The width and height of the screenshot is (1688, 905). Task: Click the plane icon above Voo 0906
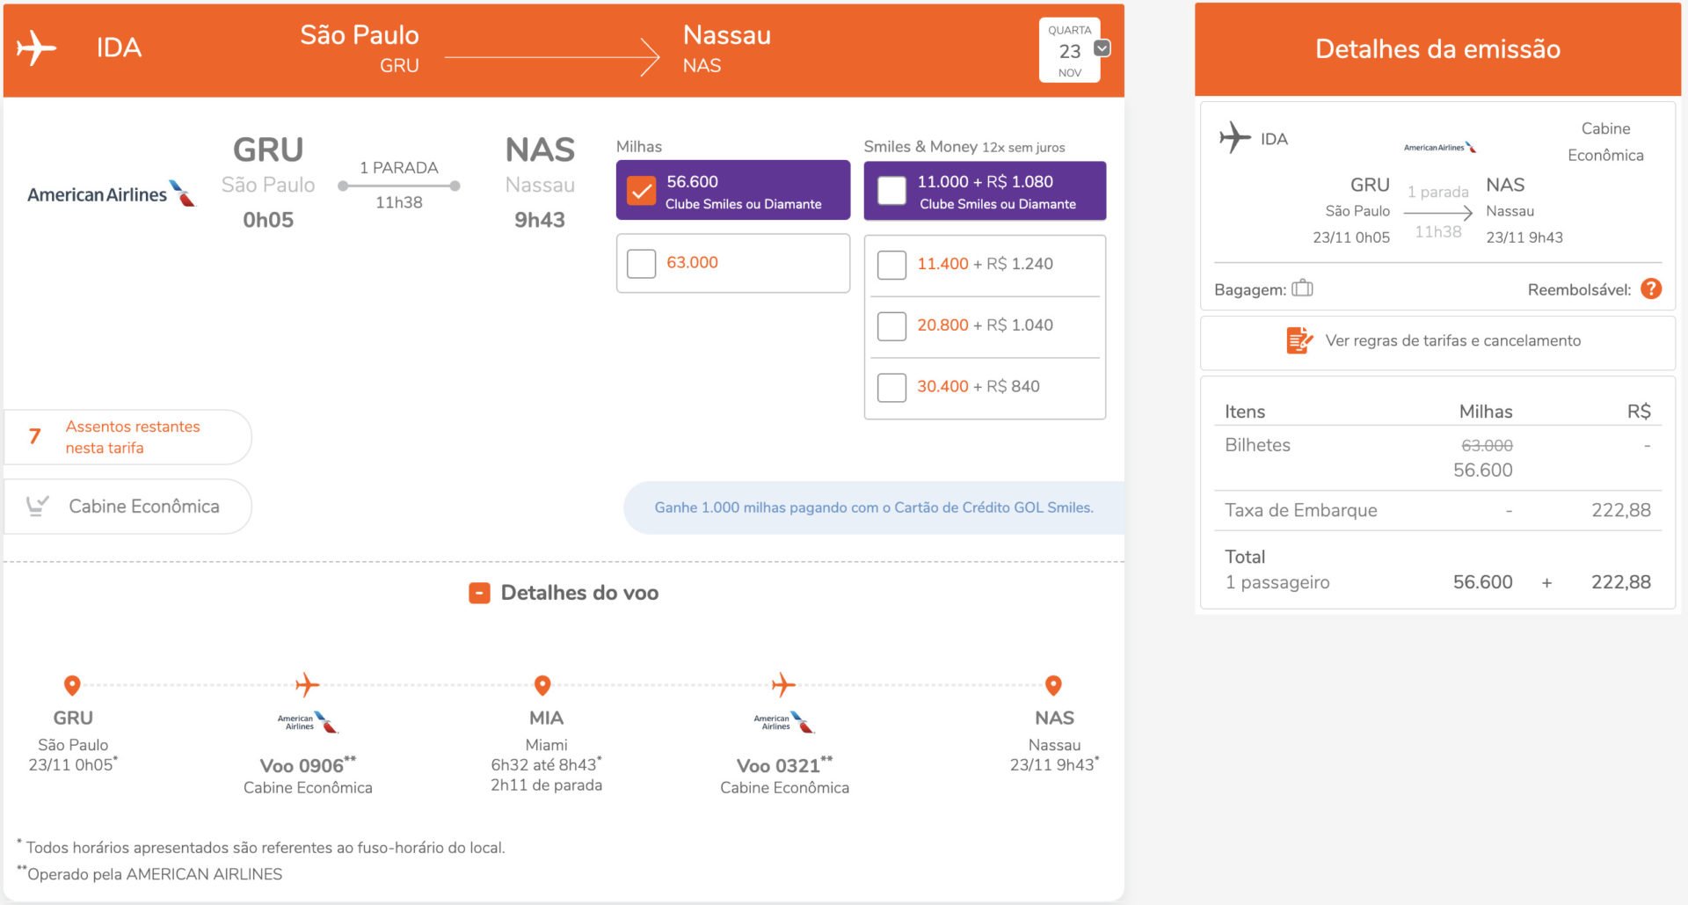pyautogui.click(x=307, y=684)
